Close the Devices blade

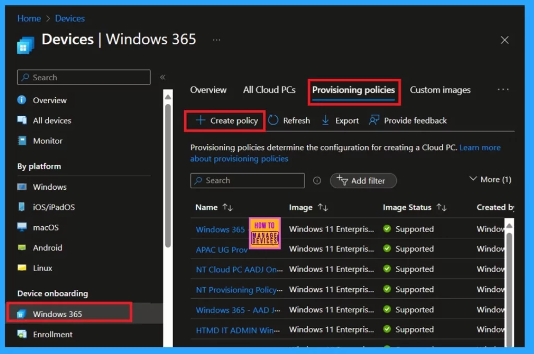[504, 40]
